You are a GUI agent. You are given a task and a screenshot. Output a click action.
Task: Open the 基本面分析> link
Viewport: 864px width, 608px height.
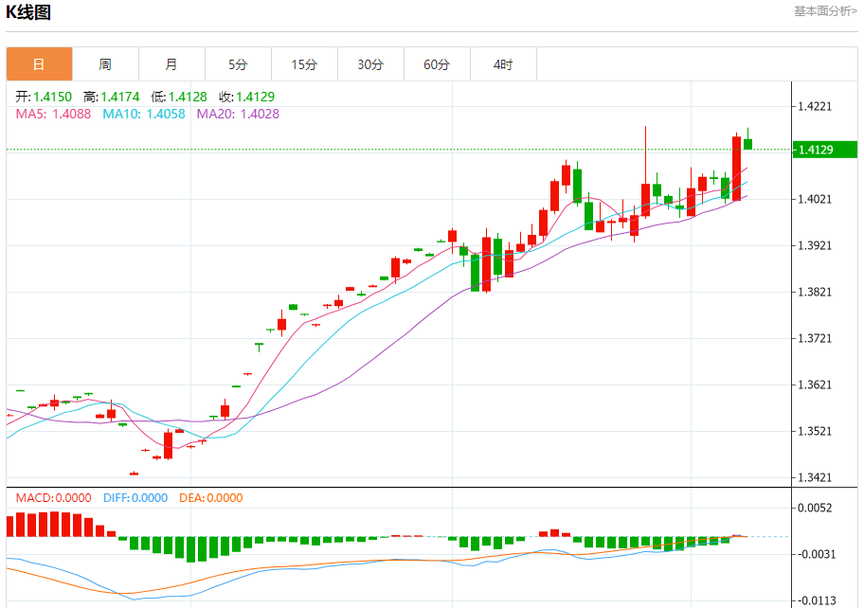point(825,11)
